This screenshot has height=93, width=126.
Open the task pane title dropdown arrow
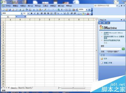[x=121, y=20]
